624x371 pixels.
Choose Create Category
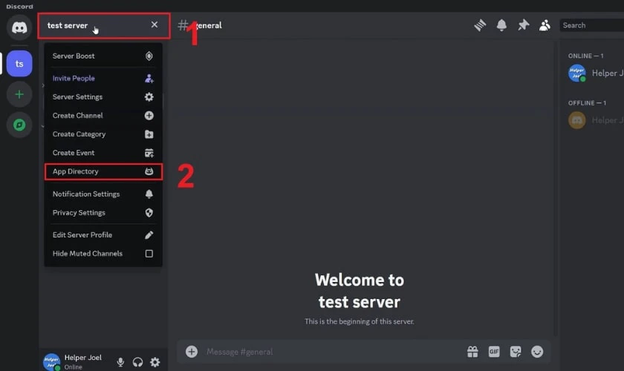(x=103, y=134)
